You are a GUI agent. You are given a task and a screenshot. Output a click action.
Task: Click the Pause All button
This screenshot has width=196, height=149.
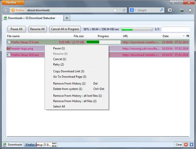16,29
